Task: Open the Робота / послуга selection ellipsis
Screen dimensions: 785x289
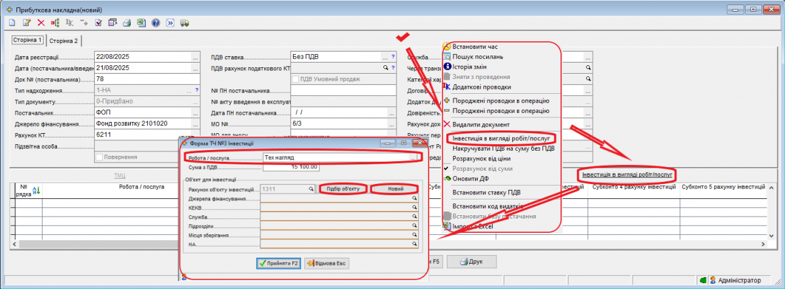Action: (x=413, y=157)
